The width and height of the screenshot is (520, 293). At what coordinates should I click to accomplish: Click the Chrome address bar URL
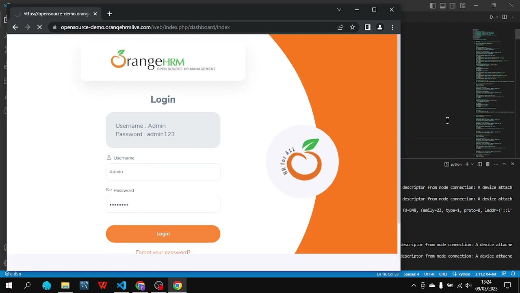pos(145,27)
